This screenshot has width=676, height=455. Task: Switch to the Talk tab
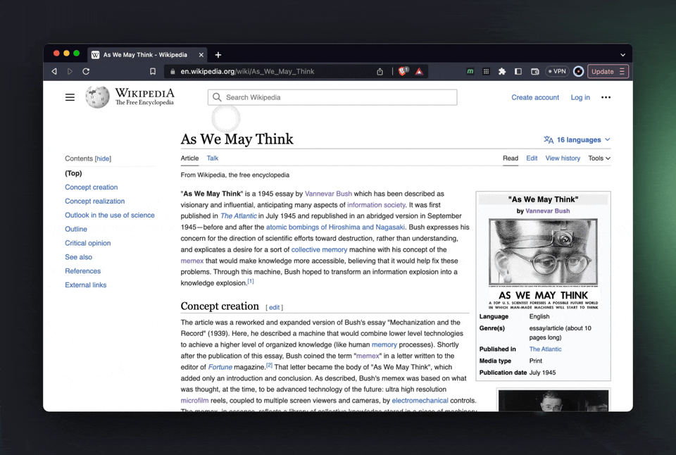(213, 158)
